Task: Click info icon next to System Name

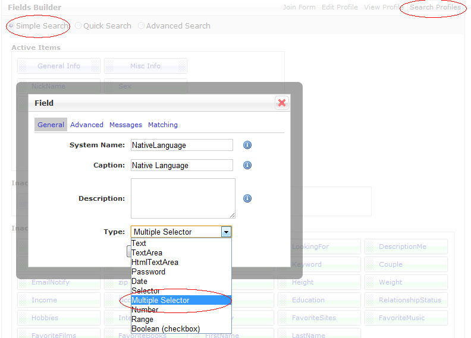Action: tap(247, 145)
